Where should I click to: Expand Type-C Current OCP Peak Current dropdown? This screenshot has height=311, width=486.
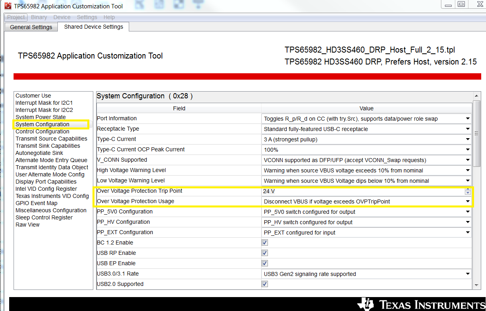point(468,150)
